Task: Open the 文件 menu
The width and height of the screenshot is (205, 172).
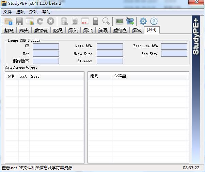Action: (x=7, y=12)
